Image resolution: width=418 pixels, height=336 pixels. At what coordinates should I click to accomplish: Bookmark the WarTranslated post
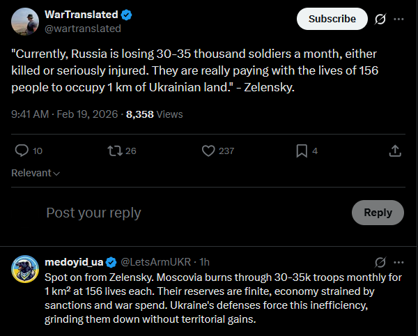coord(302,151)
